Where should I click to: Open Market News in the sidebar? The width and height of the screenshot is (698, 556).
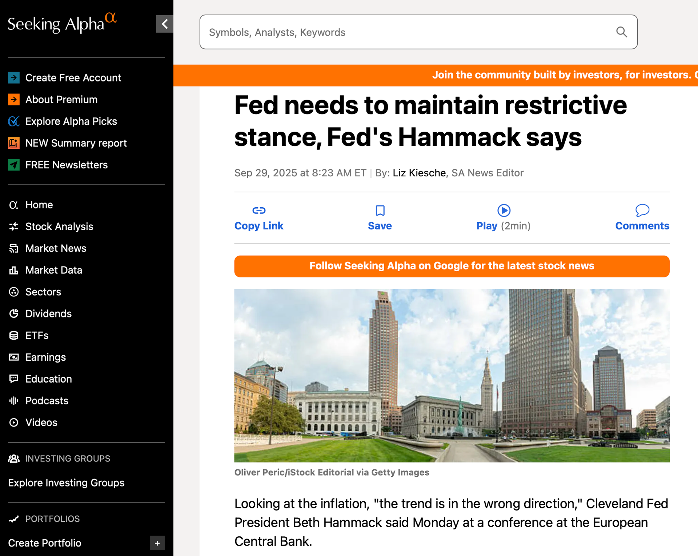pos(56,248)
